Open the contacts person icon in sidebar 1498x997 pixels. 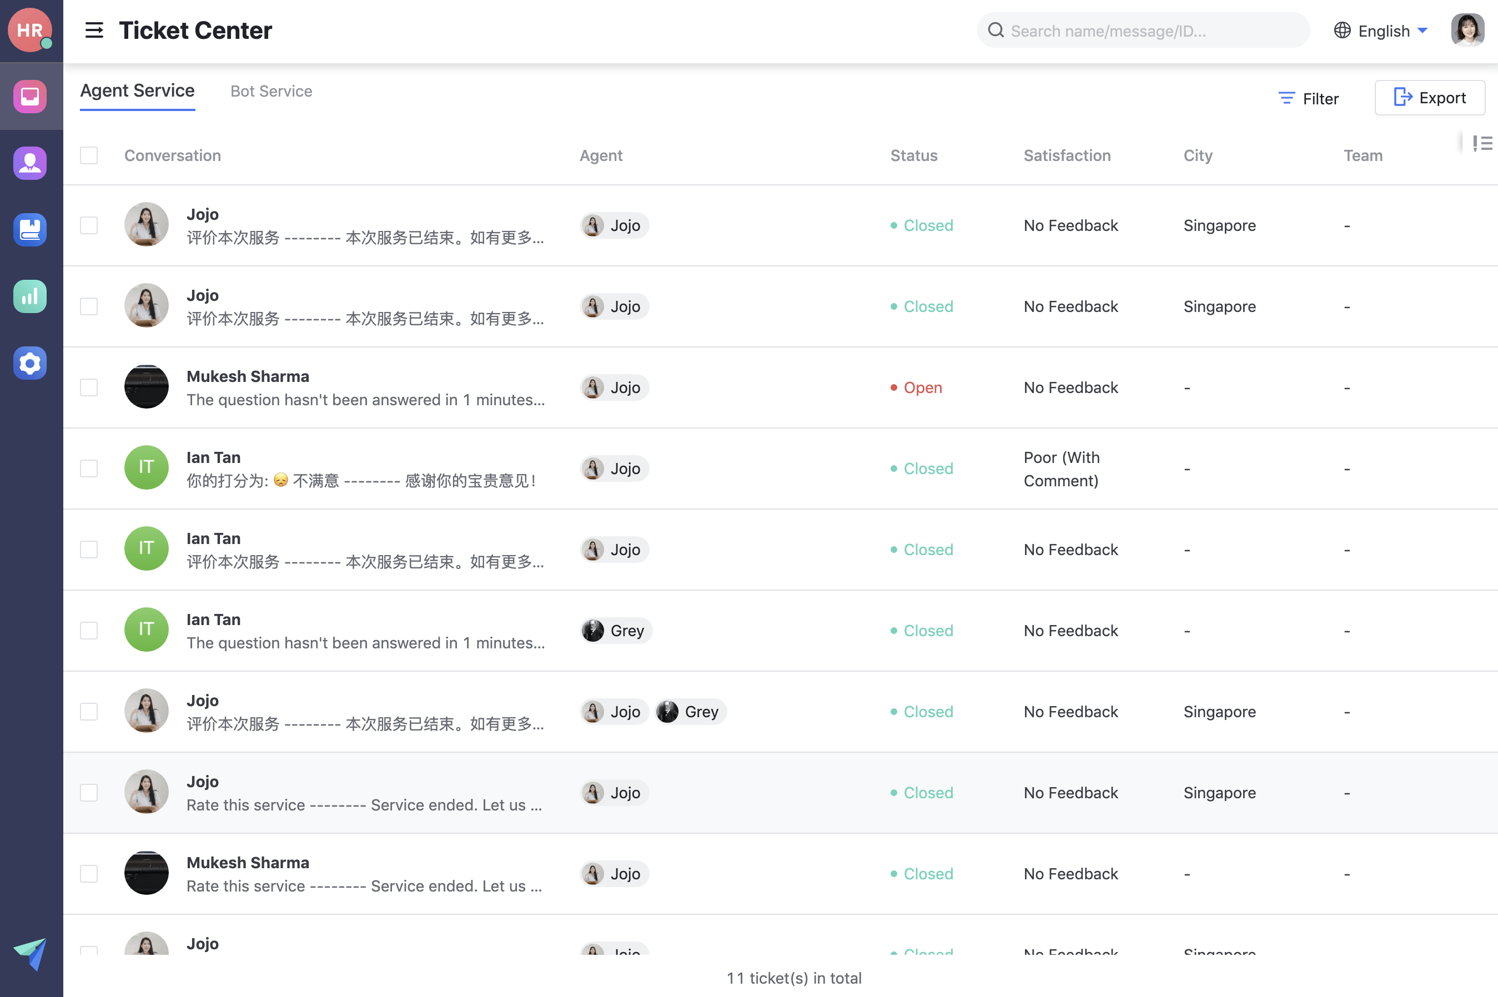30,163
